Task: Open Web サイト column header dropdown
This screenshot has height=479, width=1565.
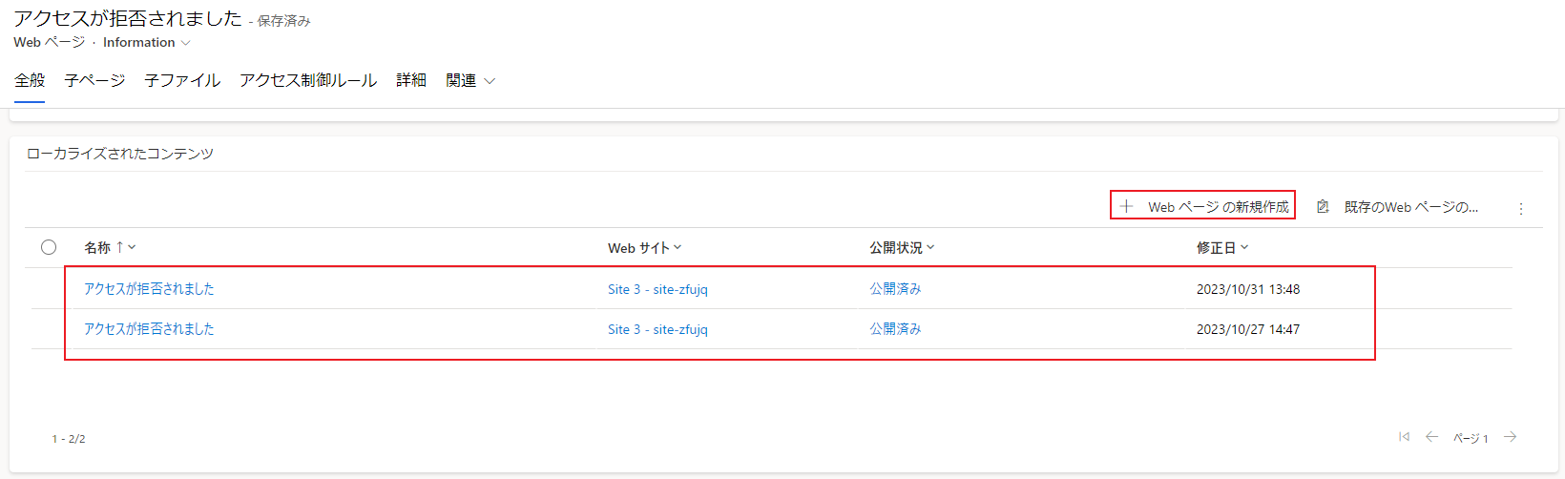Action: point(645,247)
